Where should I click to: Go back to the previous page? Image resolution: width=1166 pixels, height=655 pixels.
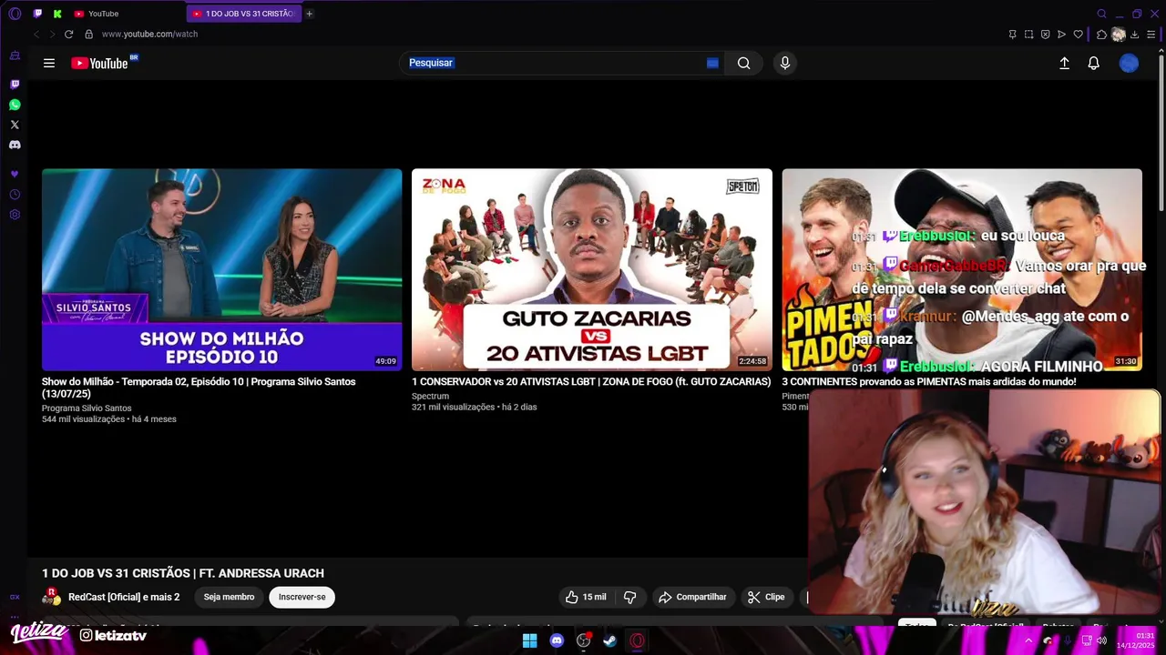(36, 35)
